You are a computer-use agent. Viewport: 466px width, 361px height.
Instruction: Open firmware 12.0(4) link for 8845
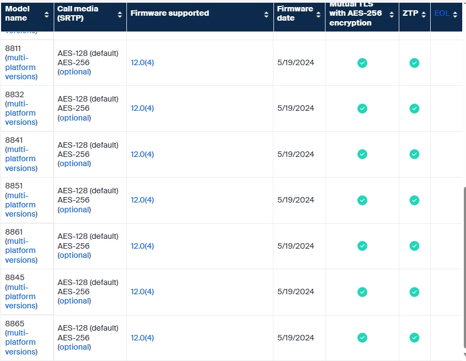[x=142, y=292]
